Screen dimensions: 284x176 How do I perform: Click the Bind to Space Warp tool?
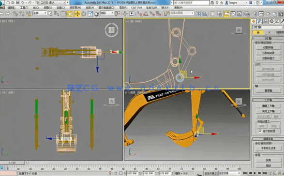29,14
